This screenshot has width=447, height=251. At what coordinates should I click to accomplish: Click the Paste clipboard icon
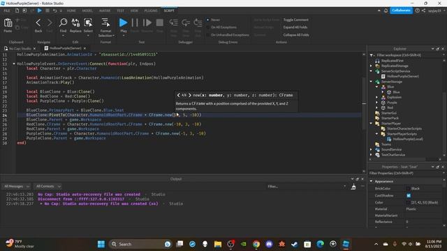(8, 23)
